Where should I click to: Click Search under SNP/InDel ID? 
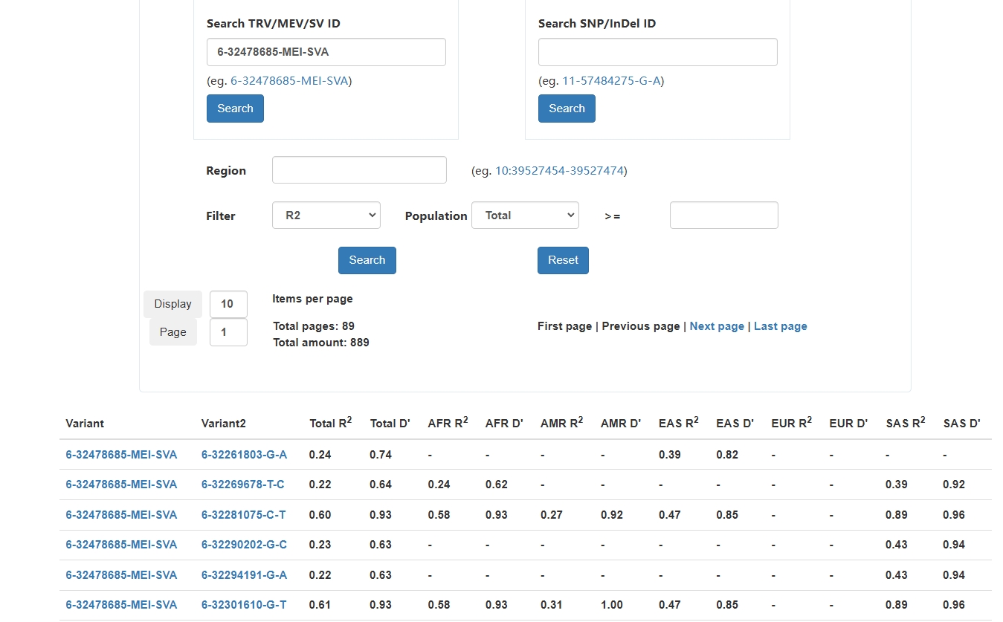[x=567, y=108]
